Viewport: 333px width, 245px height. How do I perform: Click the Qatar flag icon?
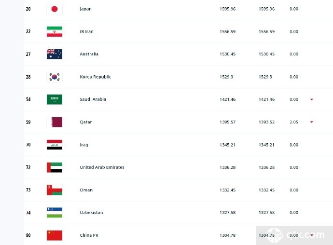point(55,122)
